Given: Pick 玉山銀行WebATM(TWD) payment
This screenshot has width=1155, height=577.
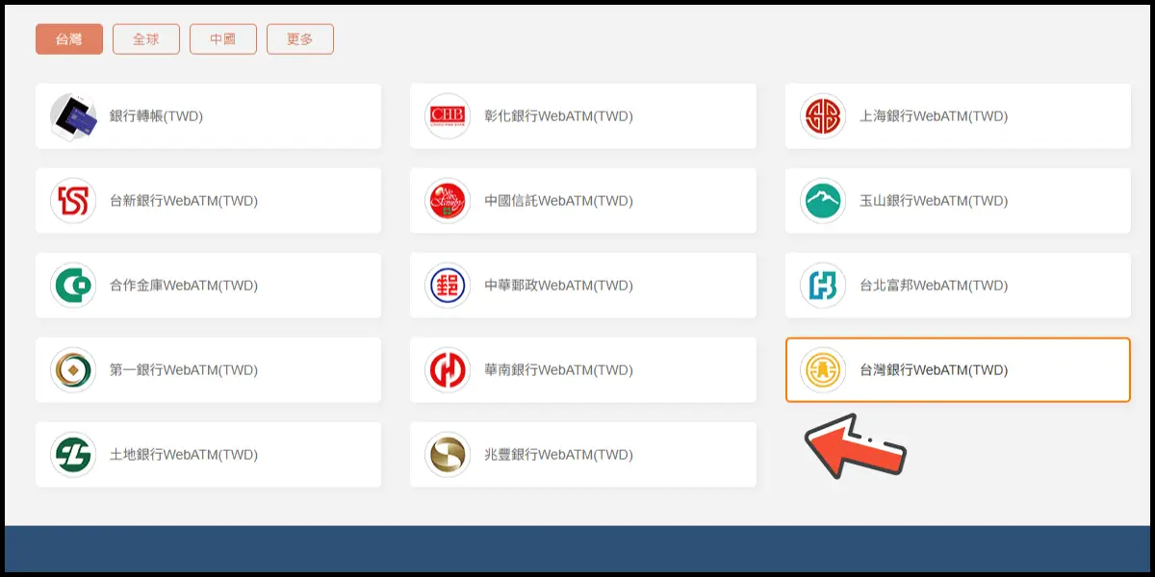Looking at the screenshot, I should 958,201.
